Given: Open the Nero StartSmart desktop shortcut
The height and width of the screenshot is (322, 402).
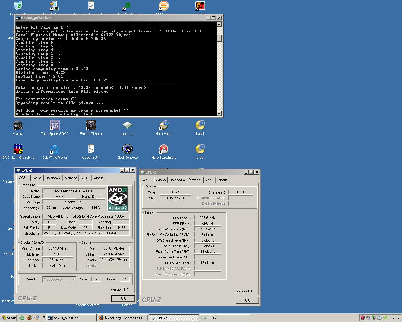Looking at the screenshot, I should 164,149.
